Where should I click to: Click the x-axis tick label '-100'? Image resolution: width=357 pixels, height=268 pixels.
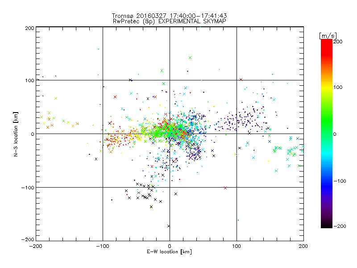pyautogui.click(x=103, y=246)
